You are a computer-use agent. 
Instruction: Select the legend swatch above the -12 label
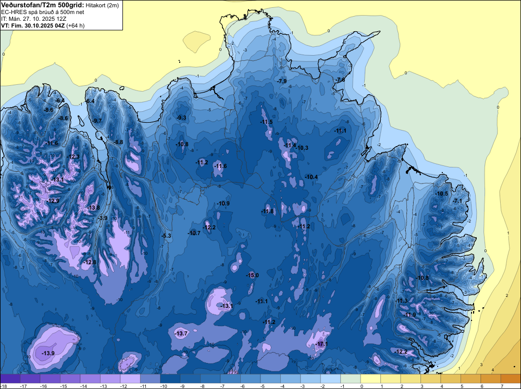point(130,379)
